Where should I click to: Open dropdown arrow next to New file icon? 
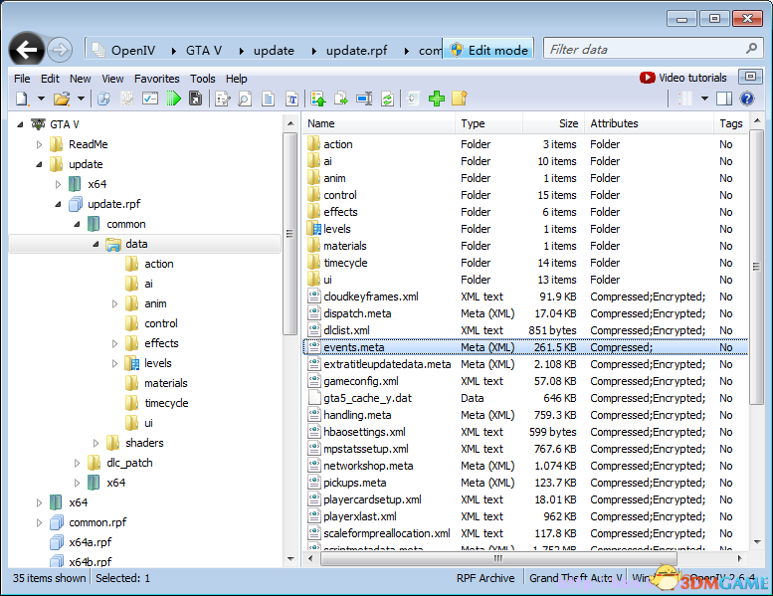point(42,99)
